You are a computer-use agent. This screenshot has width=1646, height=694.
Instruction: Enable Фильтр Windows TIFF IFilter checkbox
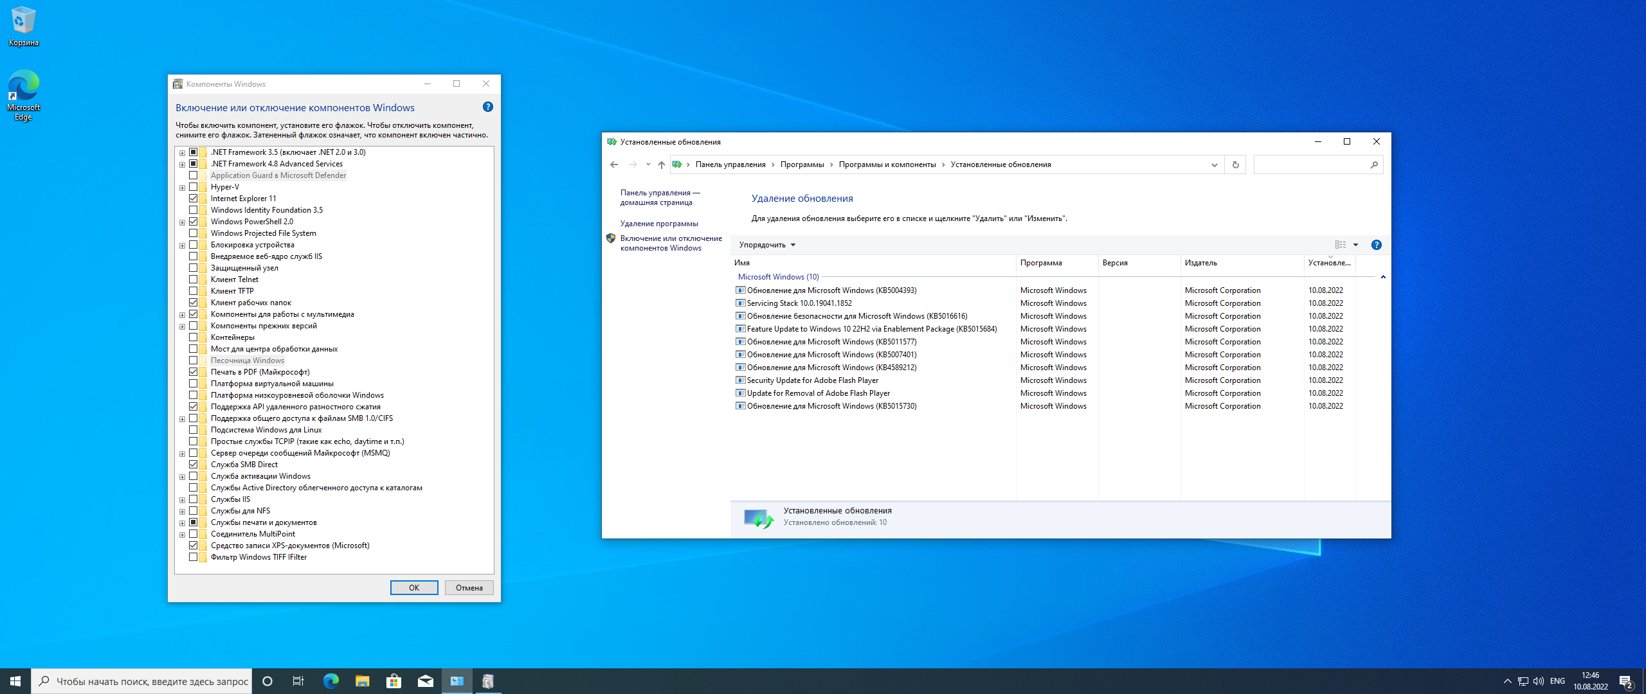[193, 557]
